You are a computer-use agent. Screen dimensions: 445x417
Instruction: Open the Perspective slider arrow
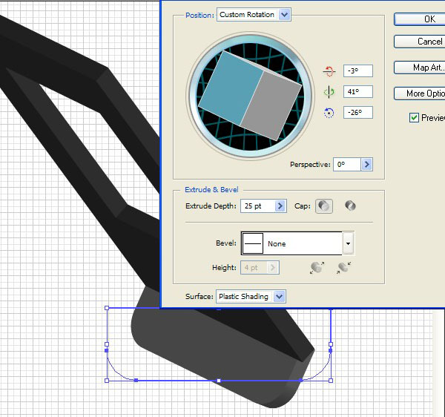click(x=366, y=165)
